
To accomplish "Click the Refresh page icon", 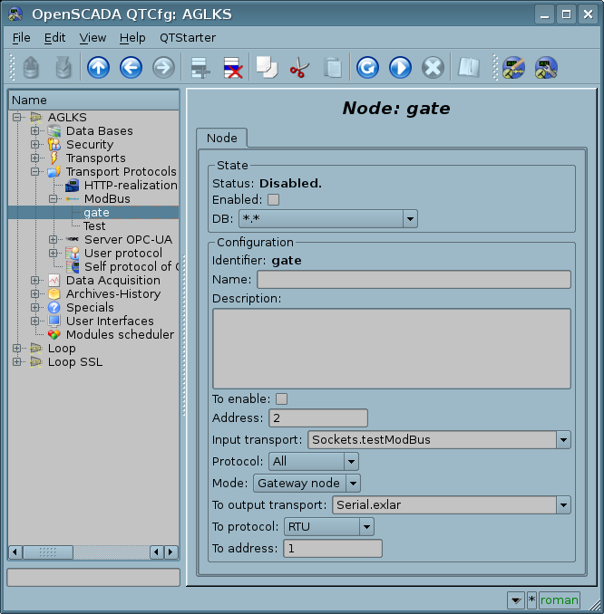I will click(367, 68).
